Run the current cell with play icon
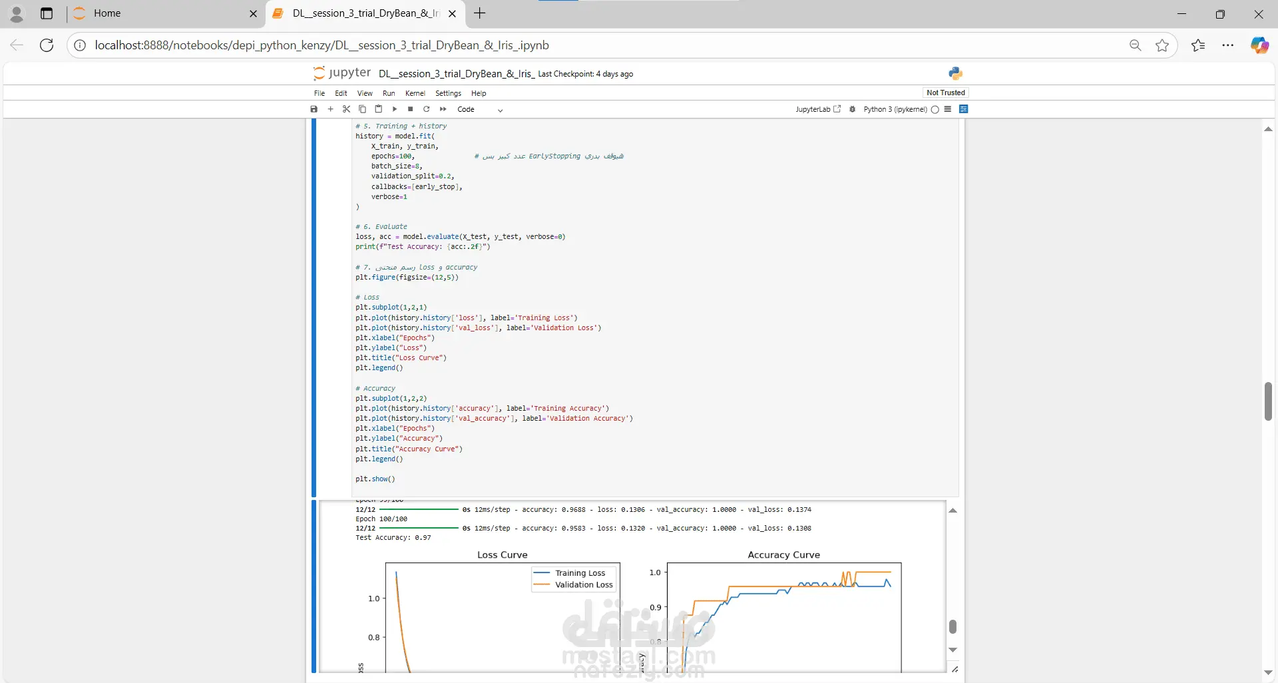 tap(395, 109)
